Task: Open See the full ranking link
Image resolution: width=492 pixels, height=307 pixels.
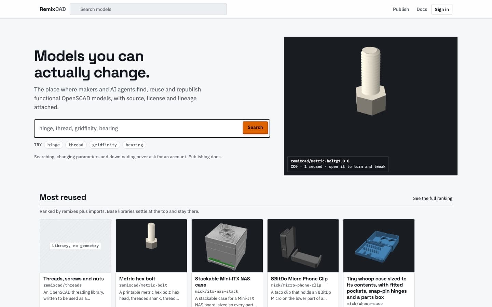Action: [x=433, y=198]
